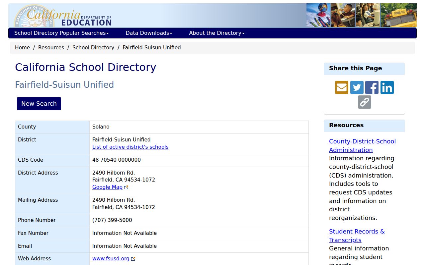Share this page via email icon
Image resolution: width=425 pixels, height=265 pixels.
click(x=341, y=87)
